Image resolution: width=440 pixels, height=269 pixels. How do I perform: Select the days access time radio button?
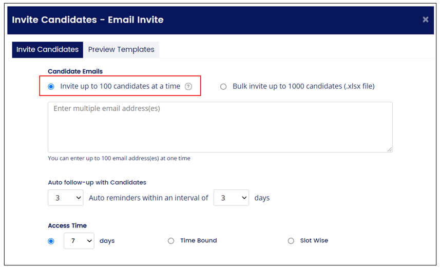51,241
